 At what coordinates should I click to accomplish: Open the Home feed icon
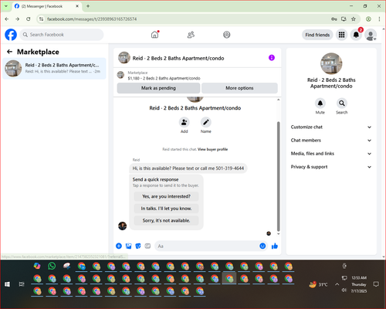(x=155, y=35)
